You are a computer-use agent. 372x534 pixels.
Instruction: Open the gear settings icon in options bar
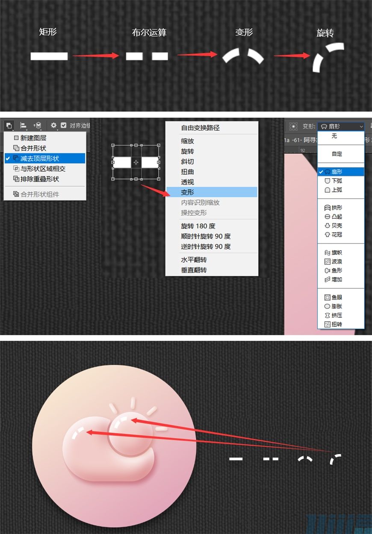click(x=53, y=126)
